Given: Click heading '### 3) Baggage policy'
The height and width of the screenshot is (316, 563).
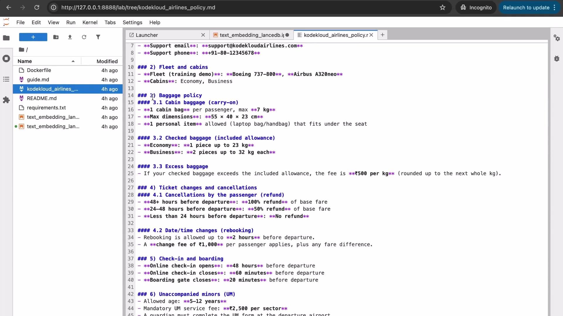Looking at the screenshot, I should pos(170,95).
